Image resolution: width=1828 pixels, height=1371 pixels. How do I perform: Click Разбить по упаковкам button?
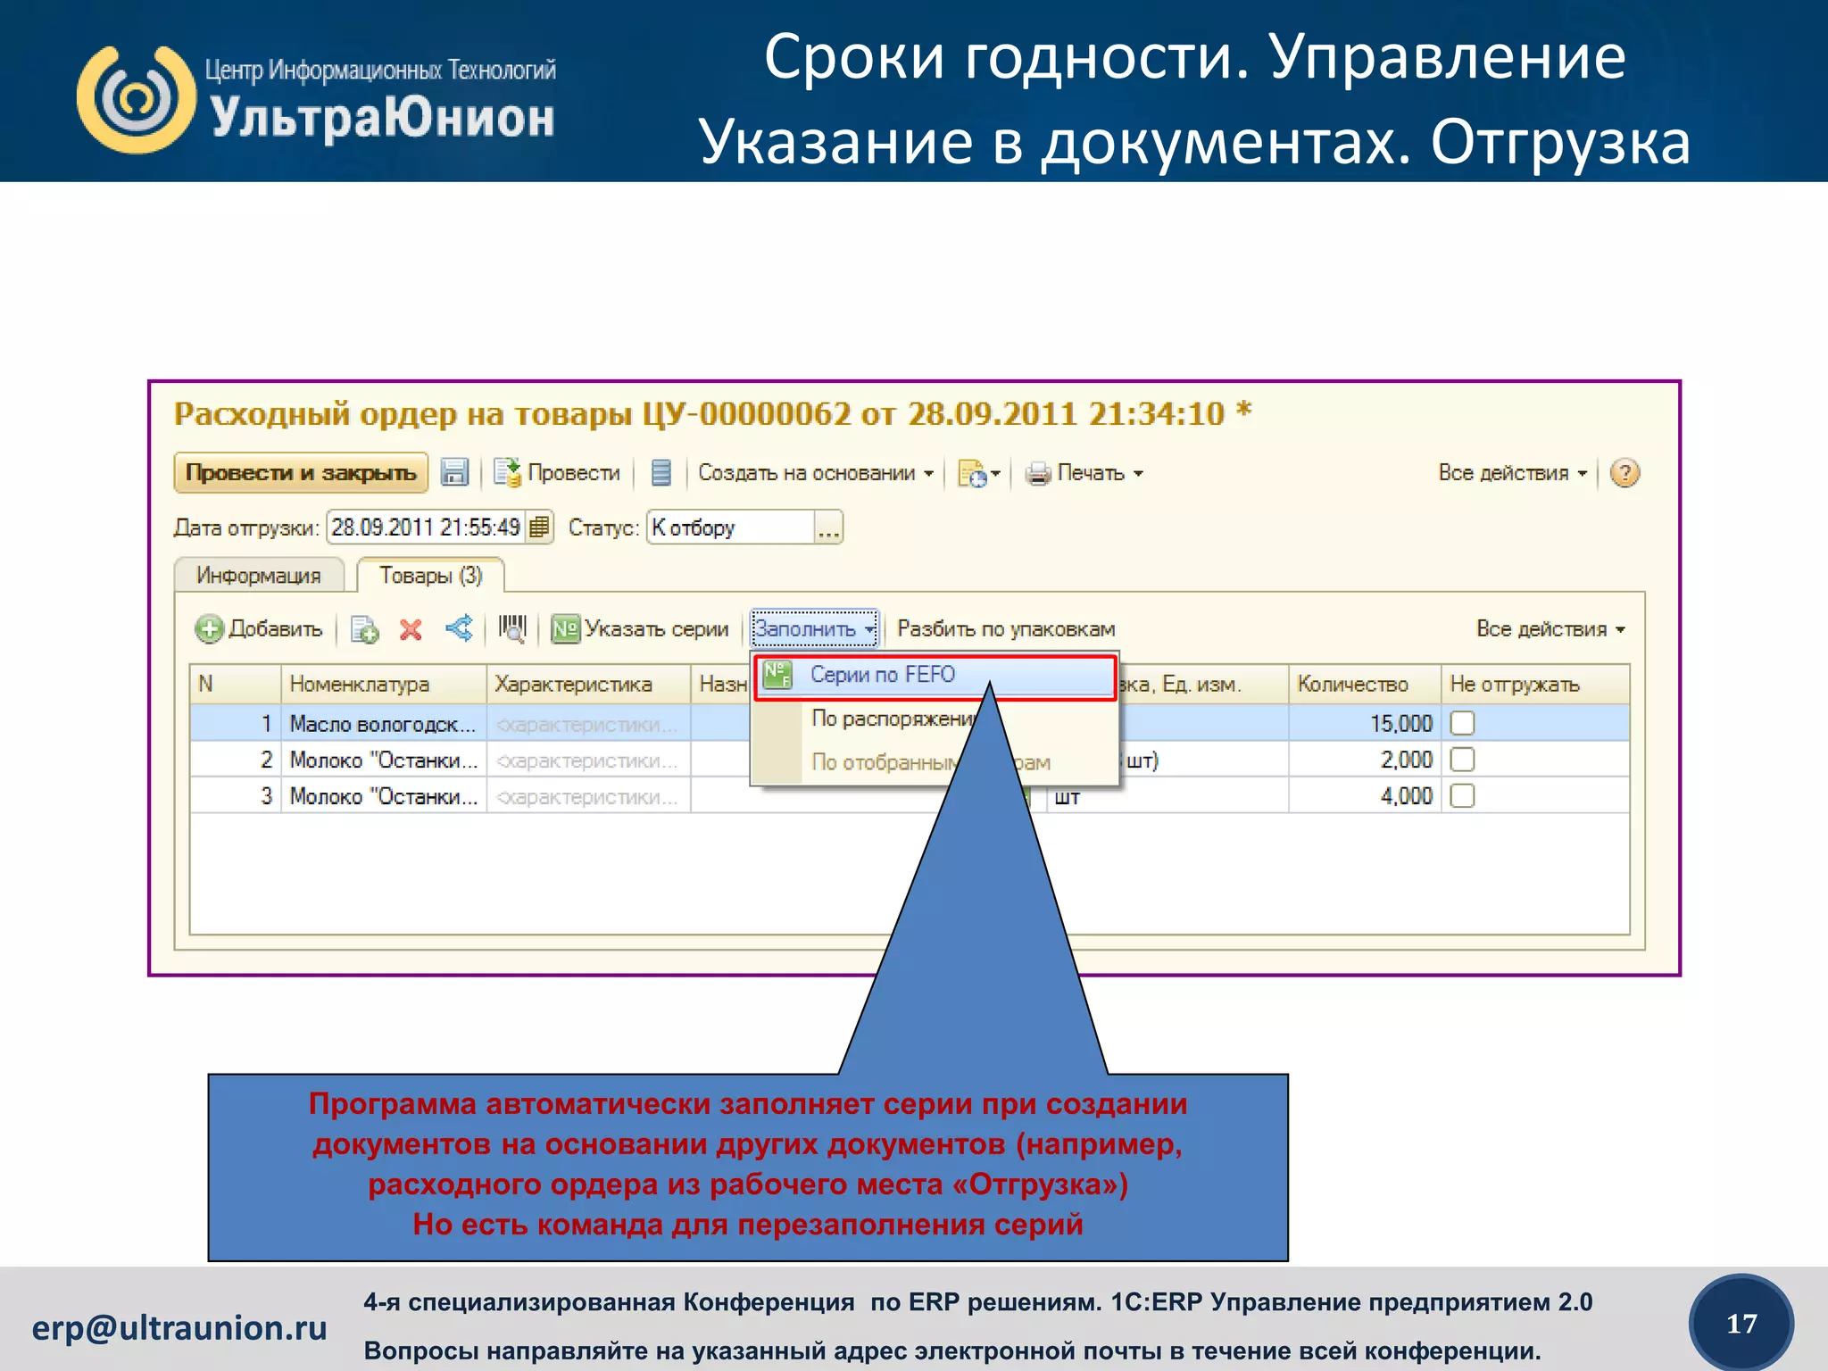pyautogui.click(x=1006, y=629)
